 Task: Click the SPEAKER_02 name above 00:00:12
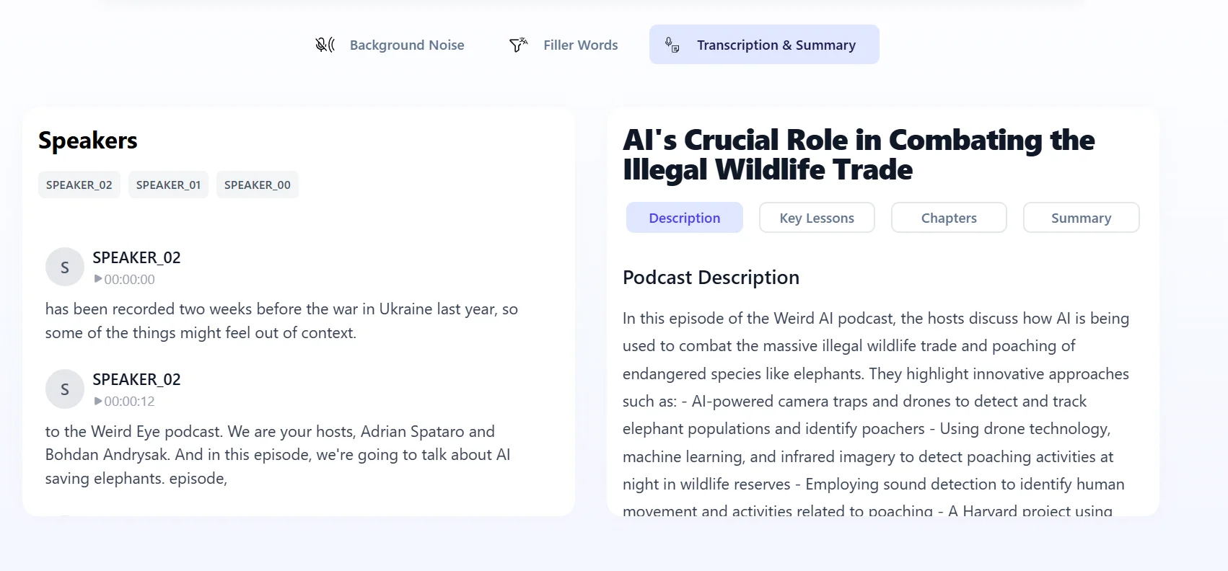click(x=136, y=379)
